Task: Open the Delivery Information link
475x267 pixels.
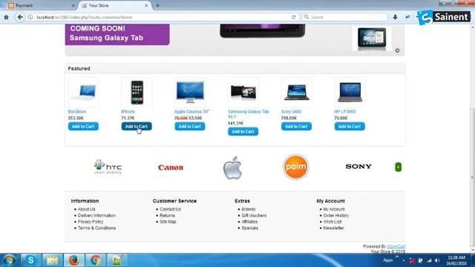Action: click(x=96, y=216)
